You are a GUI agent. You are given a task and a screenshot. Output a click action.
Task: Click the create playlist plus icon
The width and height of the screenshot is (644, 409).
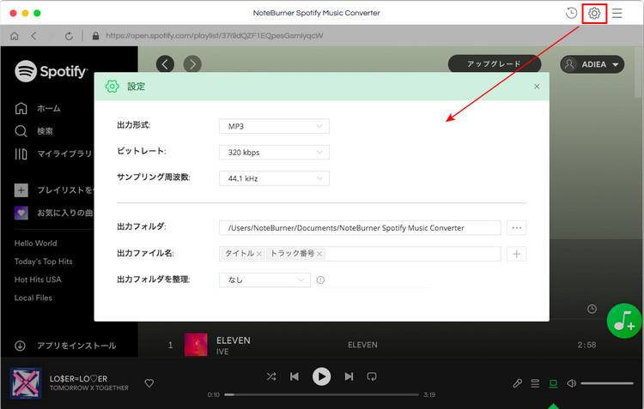point(21,190)
